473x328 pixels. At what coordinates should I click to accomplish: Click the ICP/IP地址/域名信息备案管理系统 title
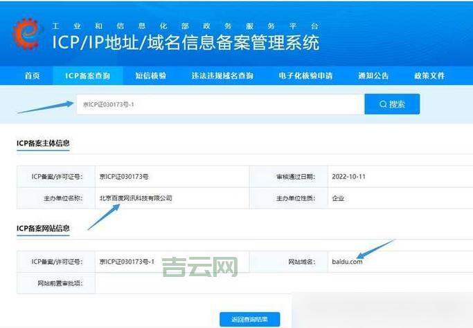coord(186,42)
